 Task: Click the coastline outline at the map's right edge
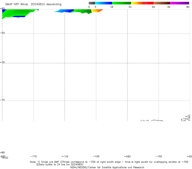click(x=186, y=118)
